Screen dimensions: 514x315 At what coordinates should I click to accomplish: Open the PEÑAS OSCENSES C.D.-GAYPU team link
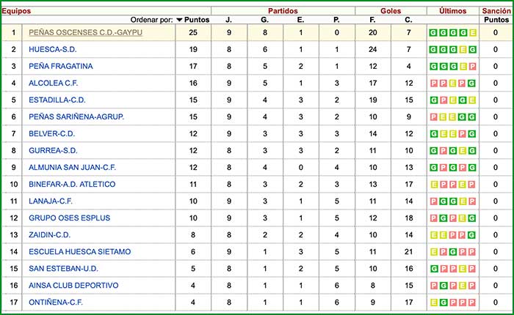(x=85, y=32)
